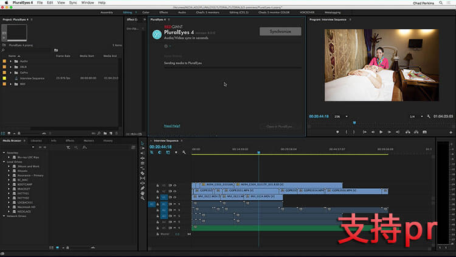
Task: Click the Synchronize button
Action: (280, 32)
